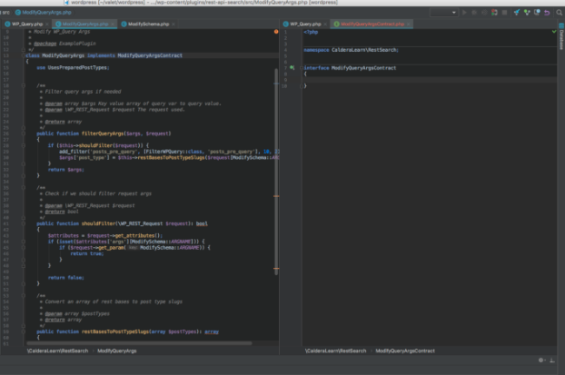This screenshot has width=565, height=375.
Task: Click the left editor's horizontal scrollbar
Action: coord(136,342)
